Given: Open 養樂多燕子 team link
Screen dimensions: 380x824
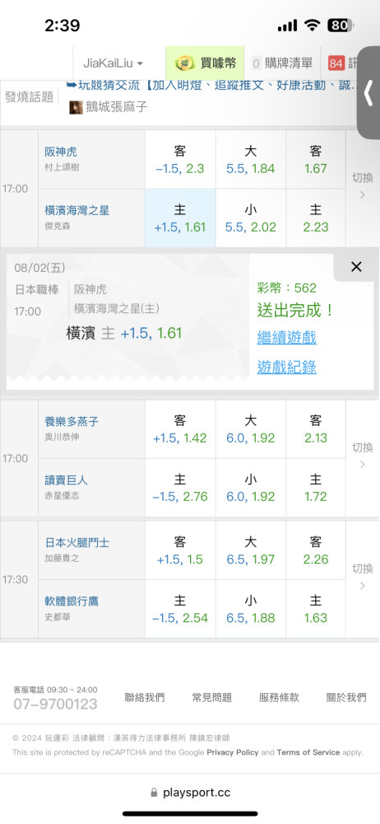Looking at the screenshot, I should (x=72, y=421).
